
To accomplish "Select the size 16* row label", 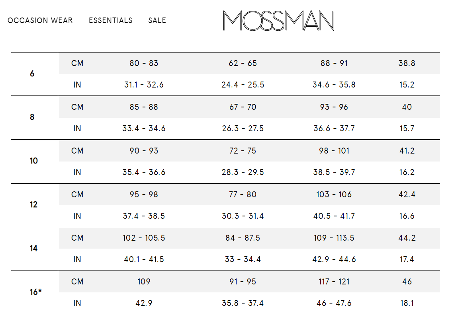I will coord(36,292).
